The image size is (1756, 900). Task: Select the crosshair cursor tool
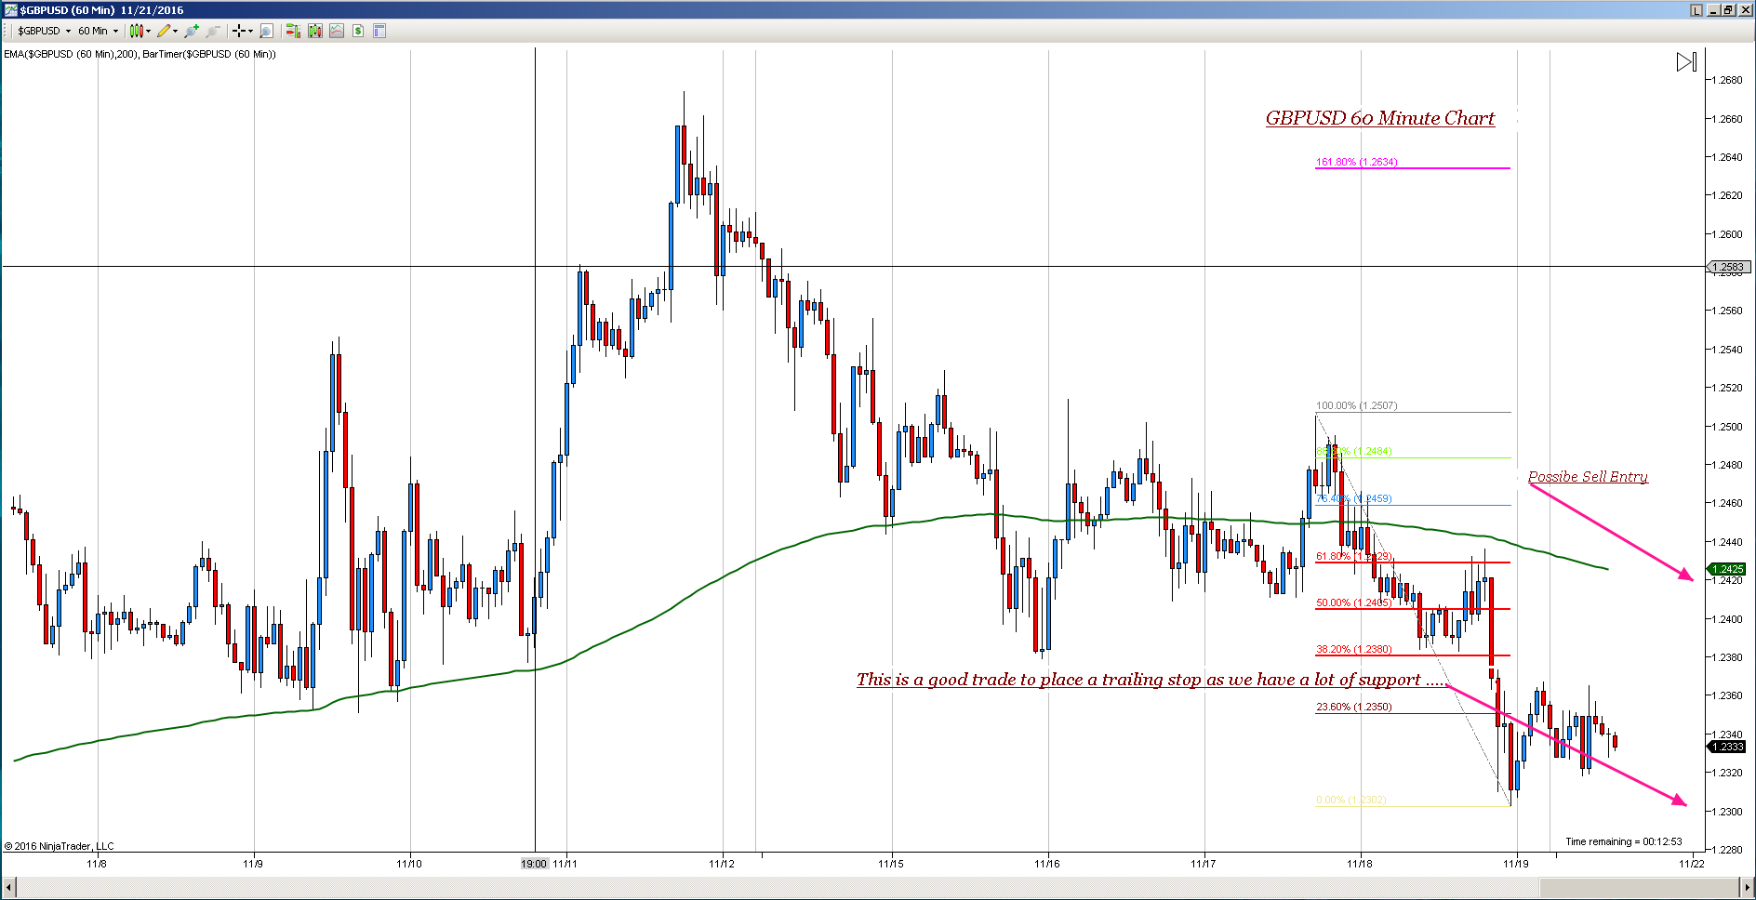tap(239, 31)
